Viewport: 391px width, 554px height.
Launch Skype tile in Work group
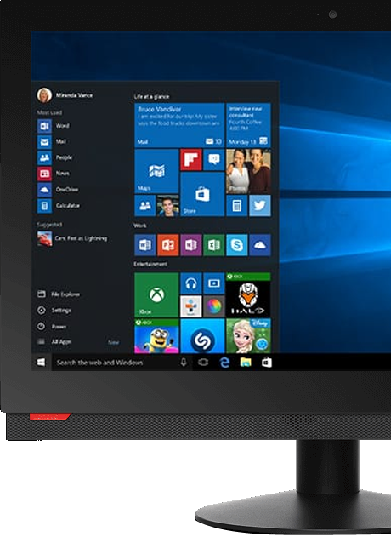pos(237,244)
